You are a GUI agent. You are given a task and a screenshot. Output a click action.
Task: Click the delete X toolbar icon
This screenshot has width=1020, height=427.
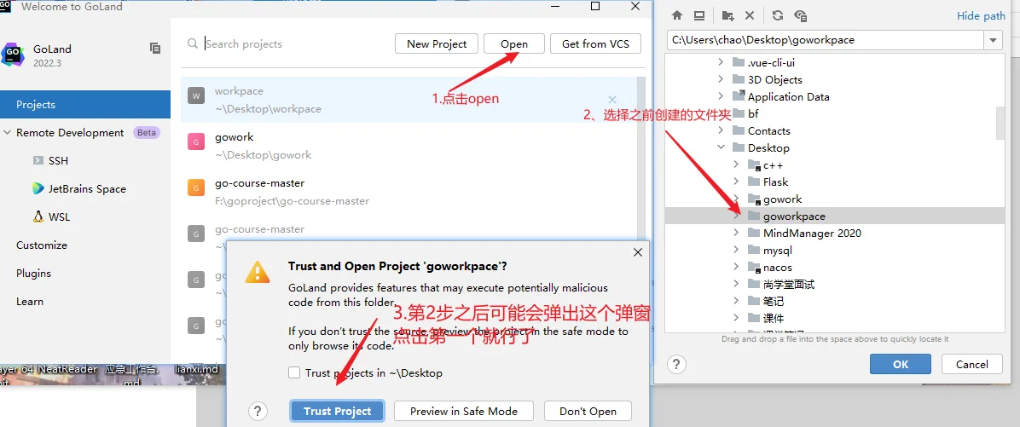[750, 15]
